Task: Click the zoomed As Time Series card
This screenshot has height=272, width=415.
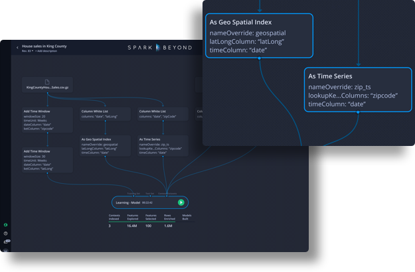Action: [358, 90]
